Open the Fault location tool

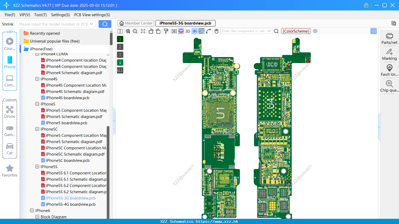click(x=389, y=70)
